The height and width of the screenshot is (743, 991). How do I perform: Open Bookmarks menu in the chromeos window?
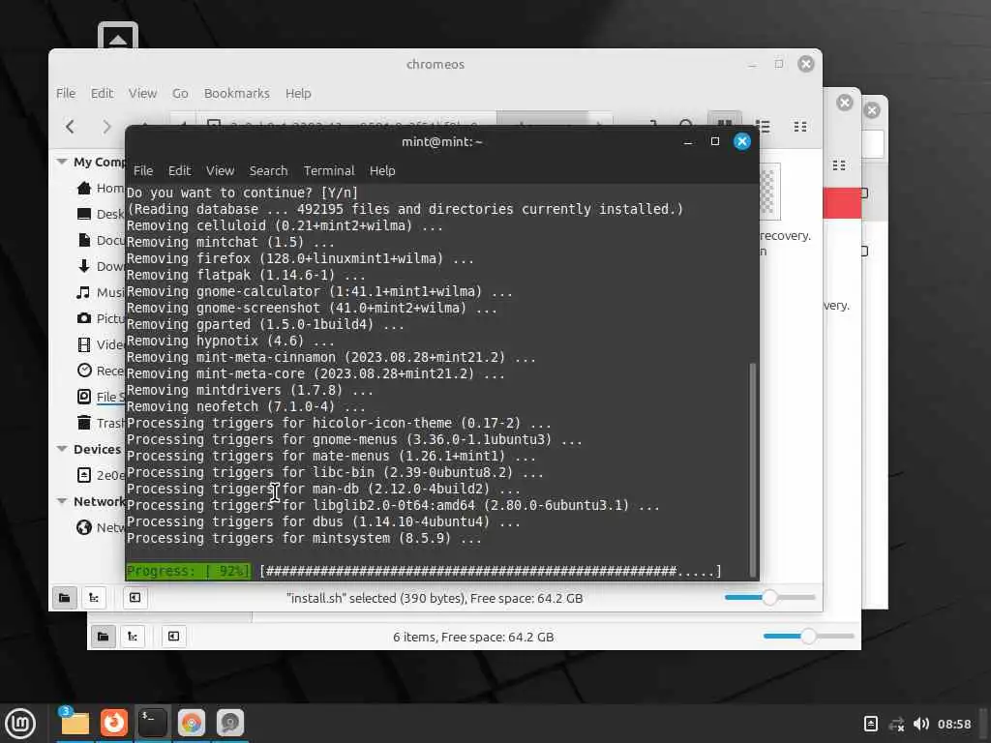point(236,94)
